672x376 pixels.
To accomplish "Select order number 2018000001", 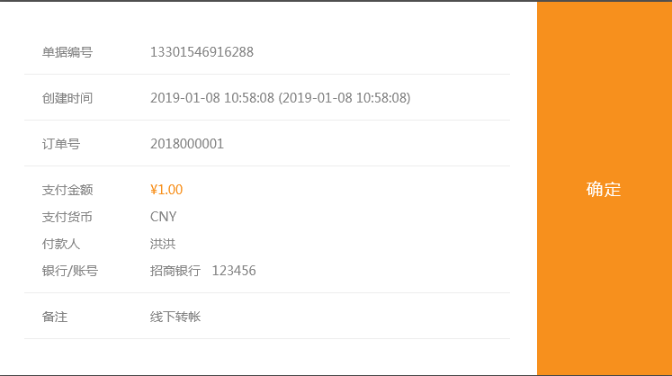I will (x=187, y=144).
